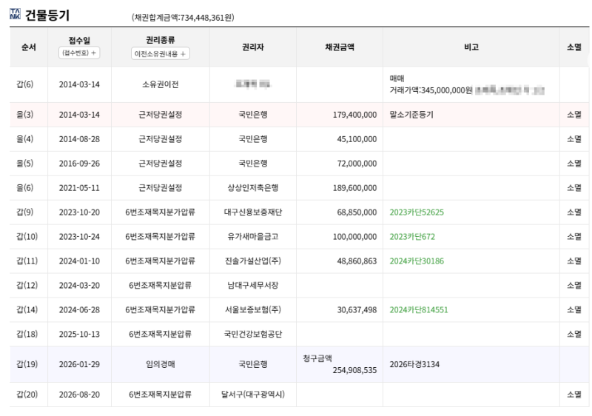Viewport: 592px width, 416px height.
Task: Expand the 이전소유권내용 + button
Action: (x=161, y=53)
